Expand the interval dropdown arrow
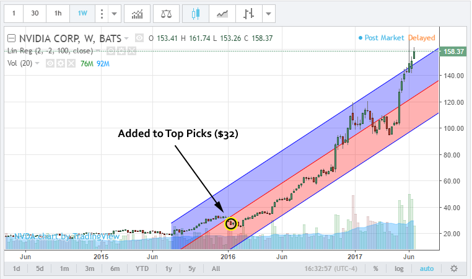This screenshot has height=279, width=472. tap(115, 14)
